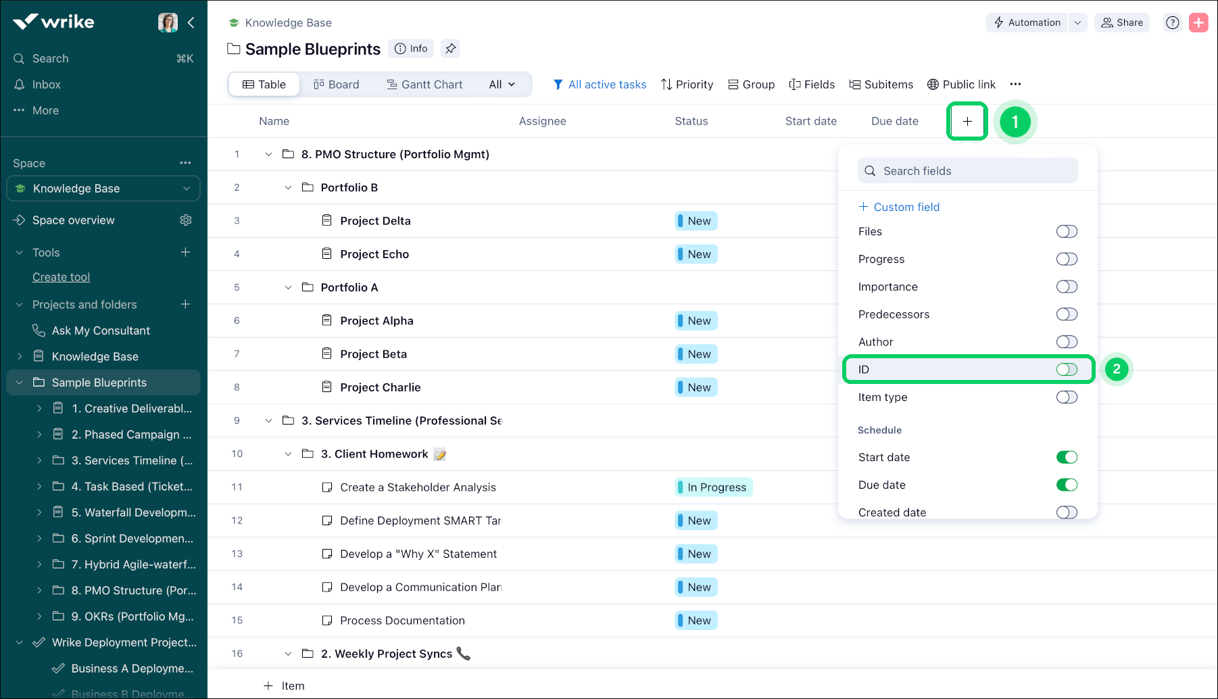Click the Group icon in the toolbar
This screenshot has width=1218, height=699.
coord(751,84)
